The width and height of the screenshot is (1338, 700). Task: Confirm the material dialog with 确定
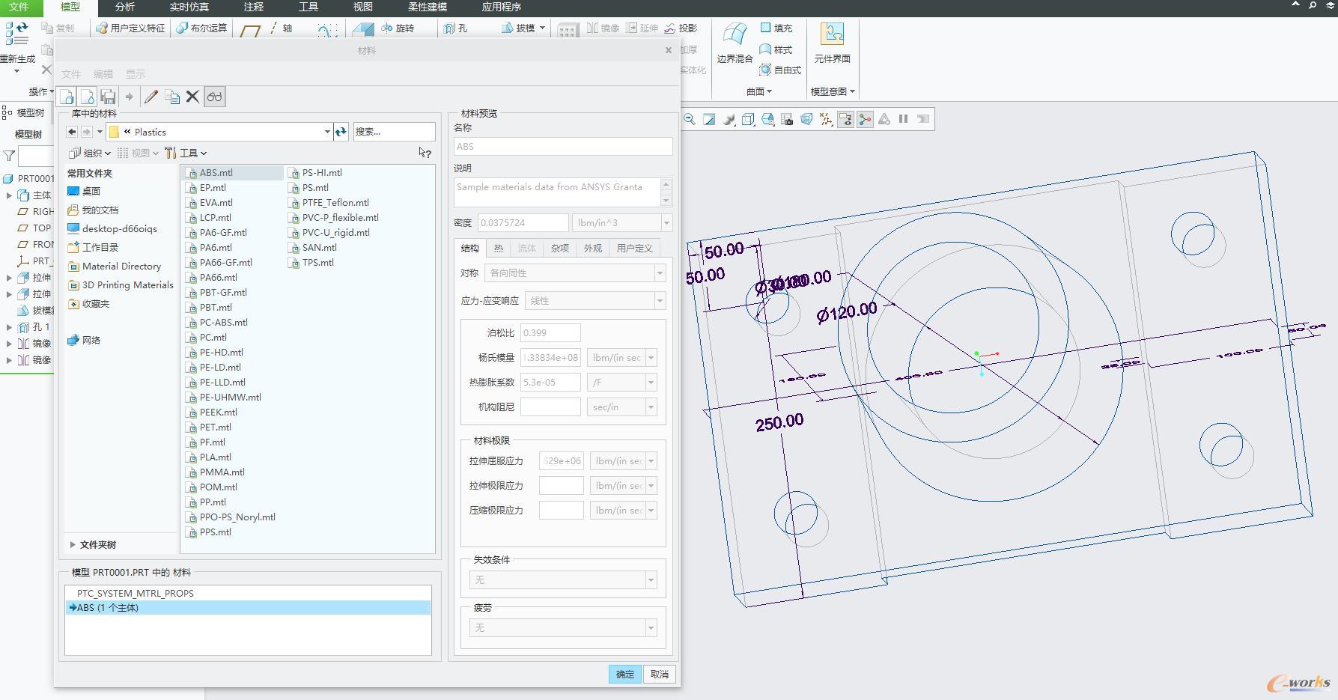coord(624,675)
